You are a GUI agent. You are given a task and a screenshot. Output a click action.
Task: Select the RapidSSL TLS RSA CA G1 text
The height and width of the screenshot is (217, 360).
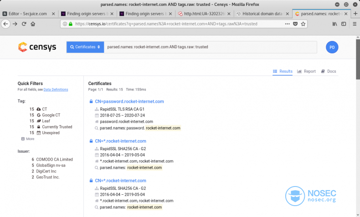click(x=122, y=109)
